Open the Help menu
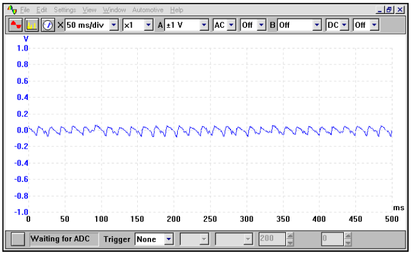The image size is (411, 253). coord(176,10)
